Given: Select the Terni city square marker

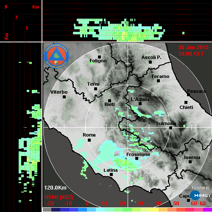Looking at the screenshot, I should coord(95,89).
